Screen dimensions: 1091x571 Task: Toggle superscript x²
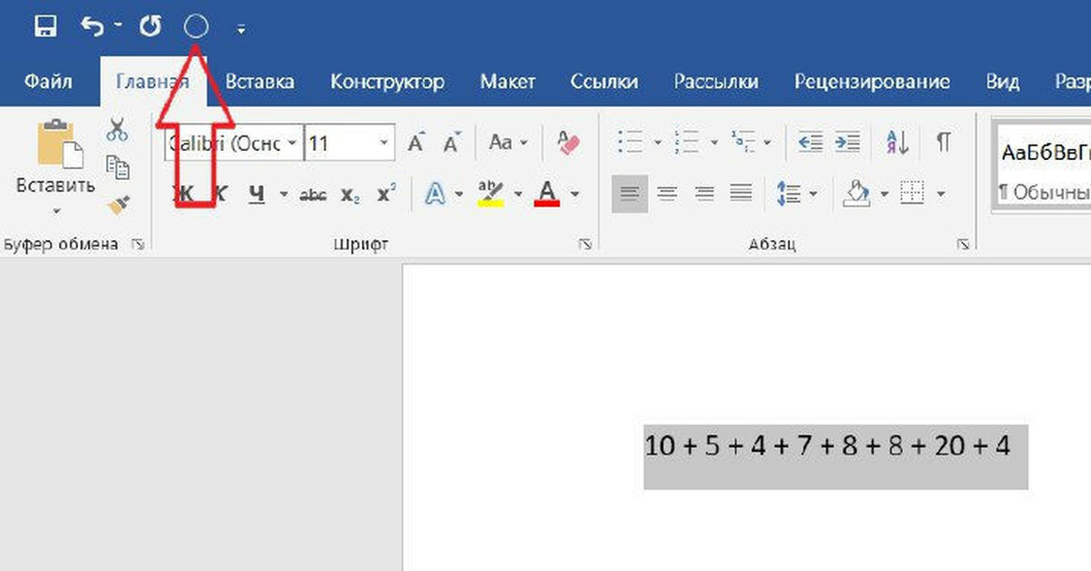[386, 194]
